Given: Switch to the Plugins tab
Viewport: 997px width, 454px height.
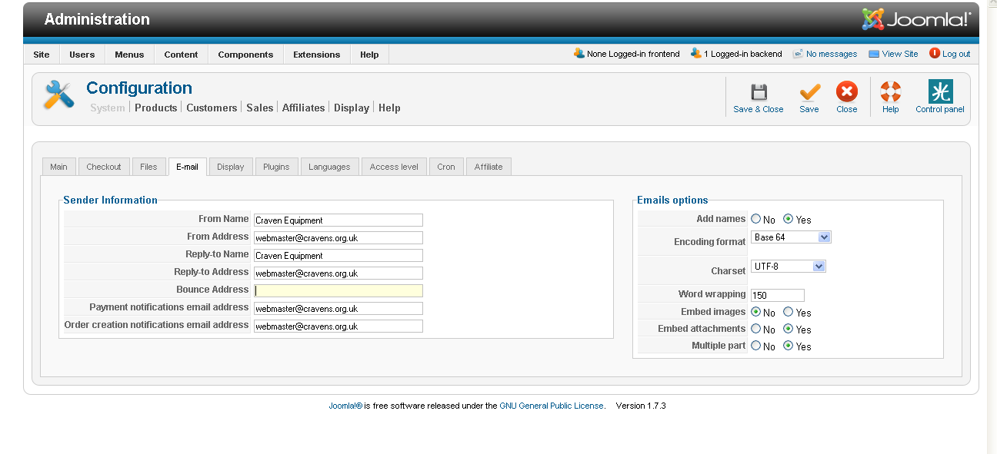Looking at the screenshot, I should click(x=276, y=167).
